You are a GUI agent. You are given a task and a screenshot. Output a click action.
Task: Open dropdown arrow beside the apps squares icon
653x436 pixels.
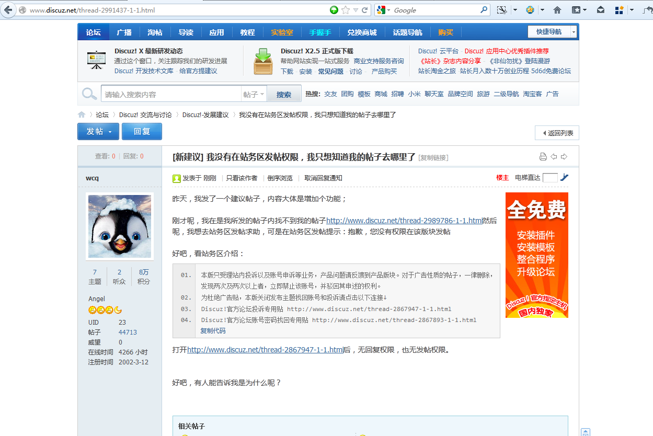632,10
